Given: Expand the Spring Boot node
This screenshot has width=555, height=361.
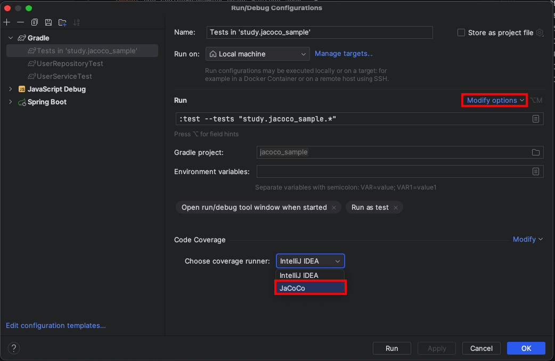Looking at the screenshot, I should 11,102.
